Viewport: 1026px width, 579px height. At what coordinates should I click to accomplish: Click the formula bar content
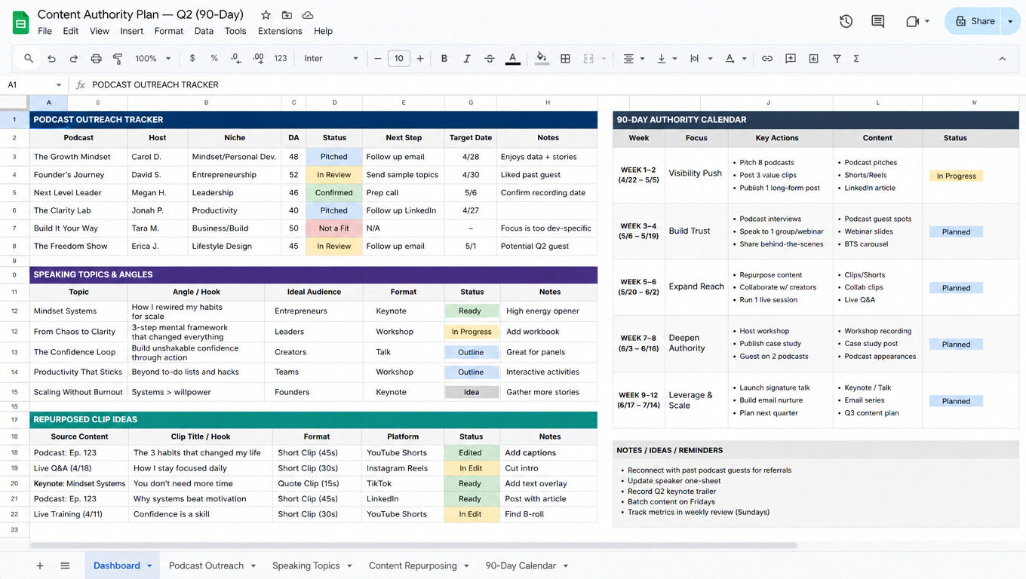tap(155, 85)
